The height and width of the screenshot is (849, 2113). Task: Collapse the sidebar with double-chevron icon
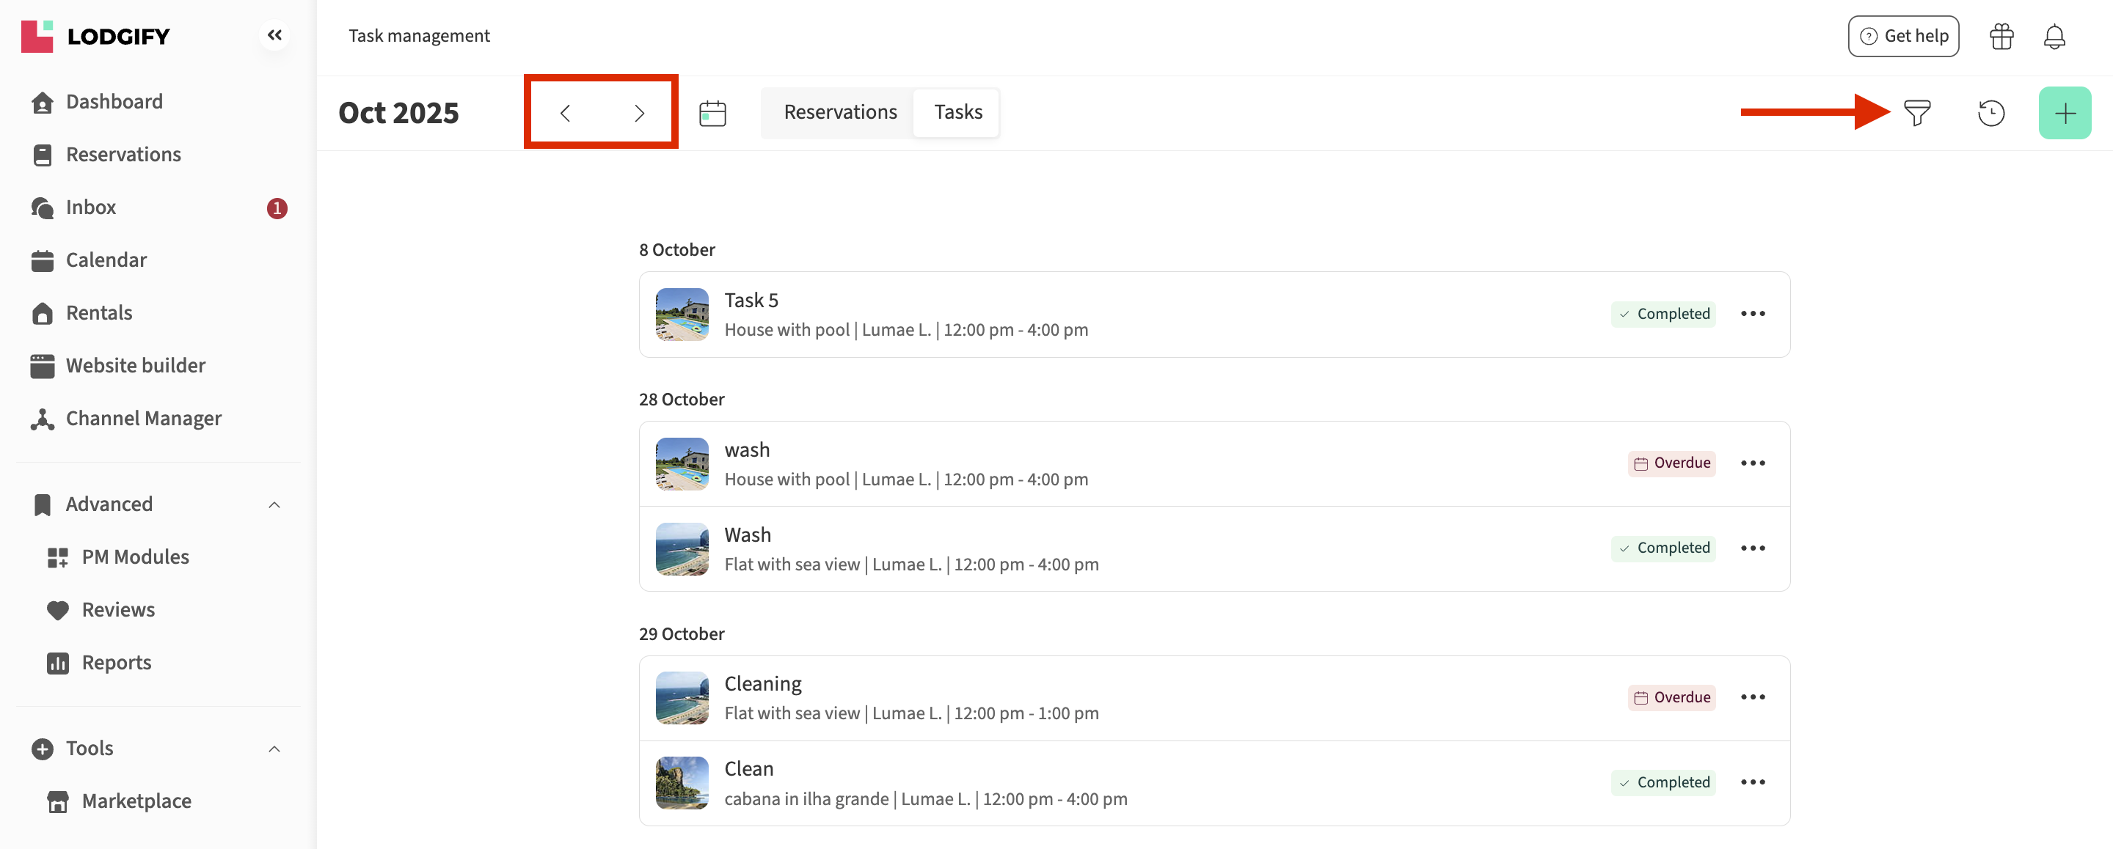click(275, 35)
